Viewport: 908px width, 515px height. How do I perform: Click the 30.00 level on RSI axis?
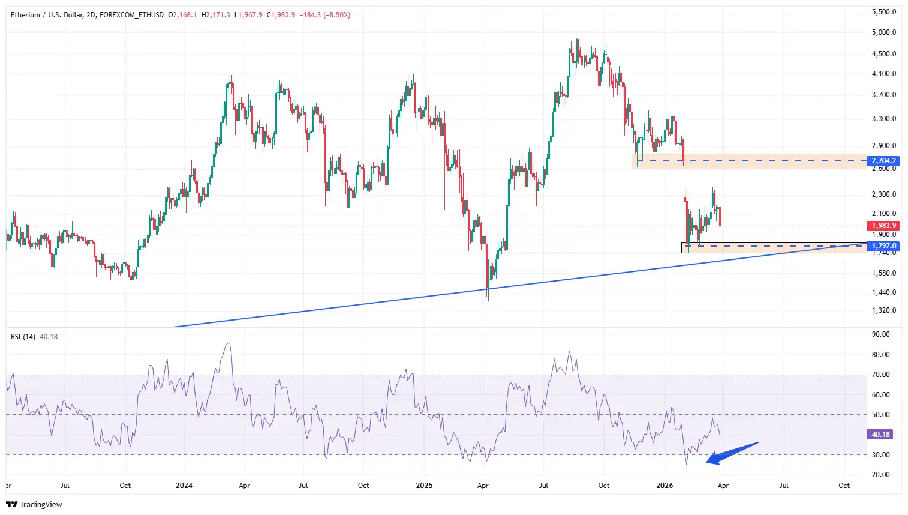(x=880, y=455)
